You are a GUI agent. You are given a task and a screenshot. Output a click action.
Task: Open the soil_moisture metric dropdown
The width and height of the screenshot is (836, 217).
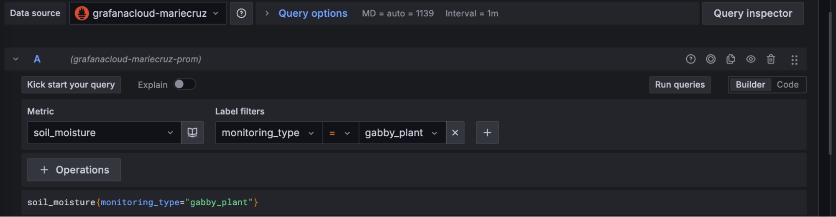(104, 133)
